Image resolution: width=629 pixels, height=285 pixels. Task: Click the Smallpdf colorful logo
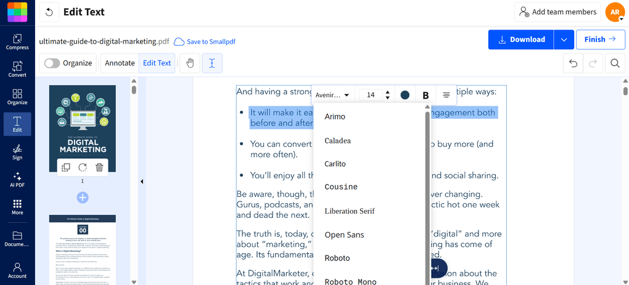tap(17, 12)
